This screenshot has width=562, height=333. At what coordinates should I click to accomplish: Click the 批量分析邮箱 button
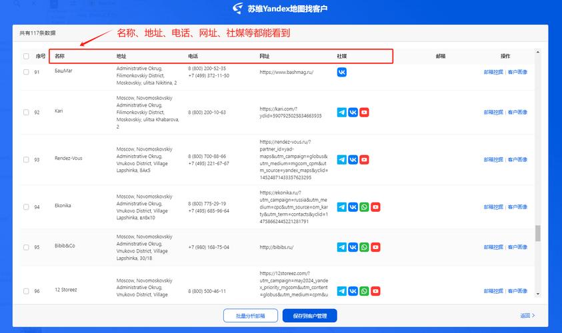(251, 316)
